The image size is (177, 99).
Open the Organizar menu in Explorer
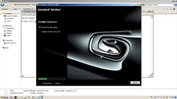pos(6,9)
